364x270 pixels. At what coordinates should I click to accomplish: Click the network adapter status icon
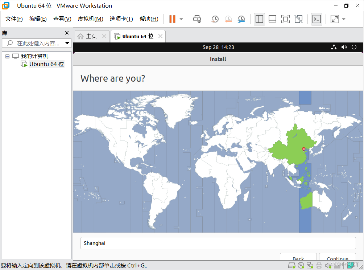310,265
